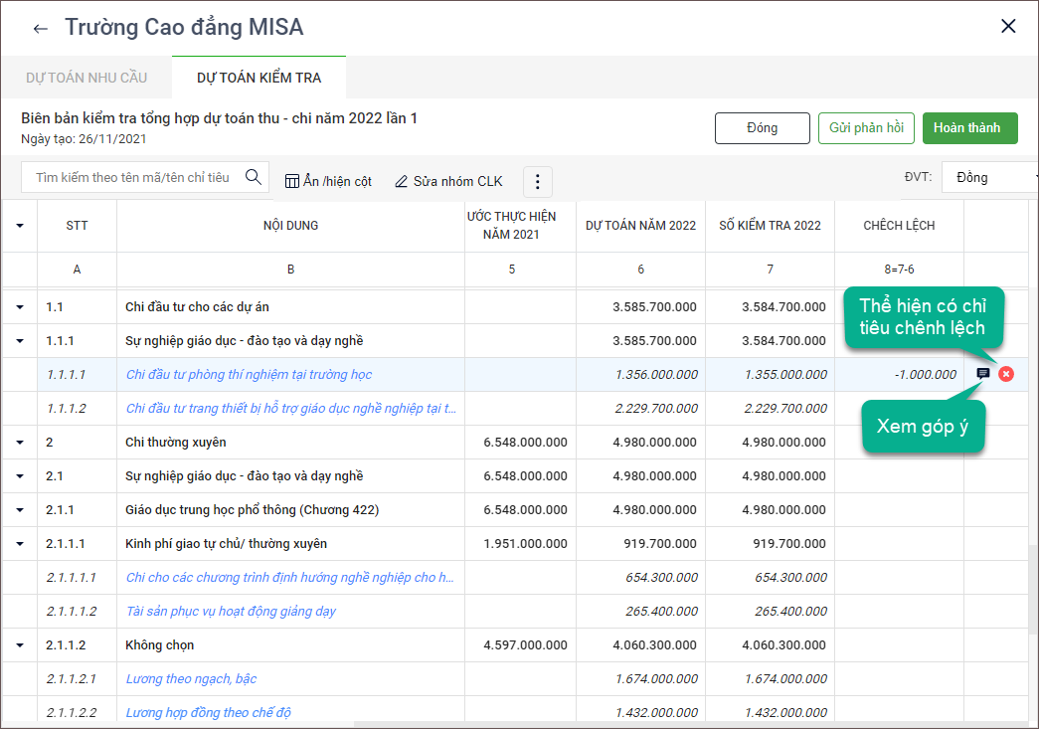Collapse row 2 Chi thường xuyên
The height and width of the screenshot is (729, 1039).
pyautogui.click(x=20, y=443)
